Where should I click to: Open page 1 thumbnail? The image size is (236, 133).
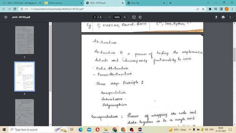24,40
